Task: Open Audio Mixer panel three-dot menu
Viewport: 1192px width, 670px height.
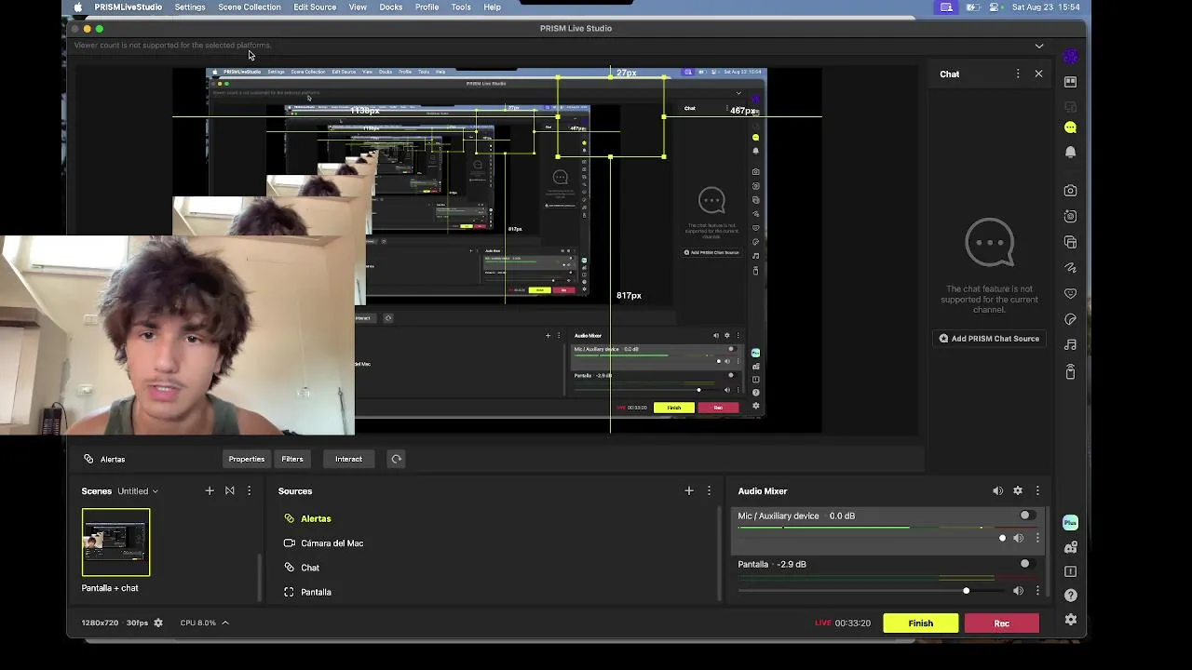Action: coord(1037,491)
